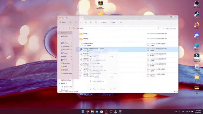Open Microsoft Store from the taskbar
203x114 pixels.
(101, 111)
